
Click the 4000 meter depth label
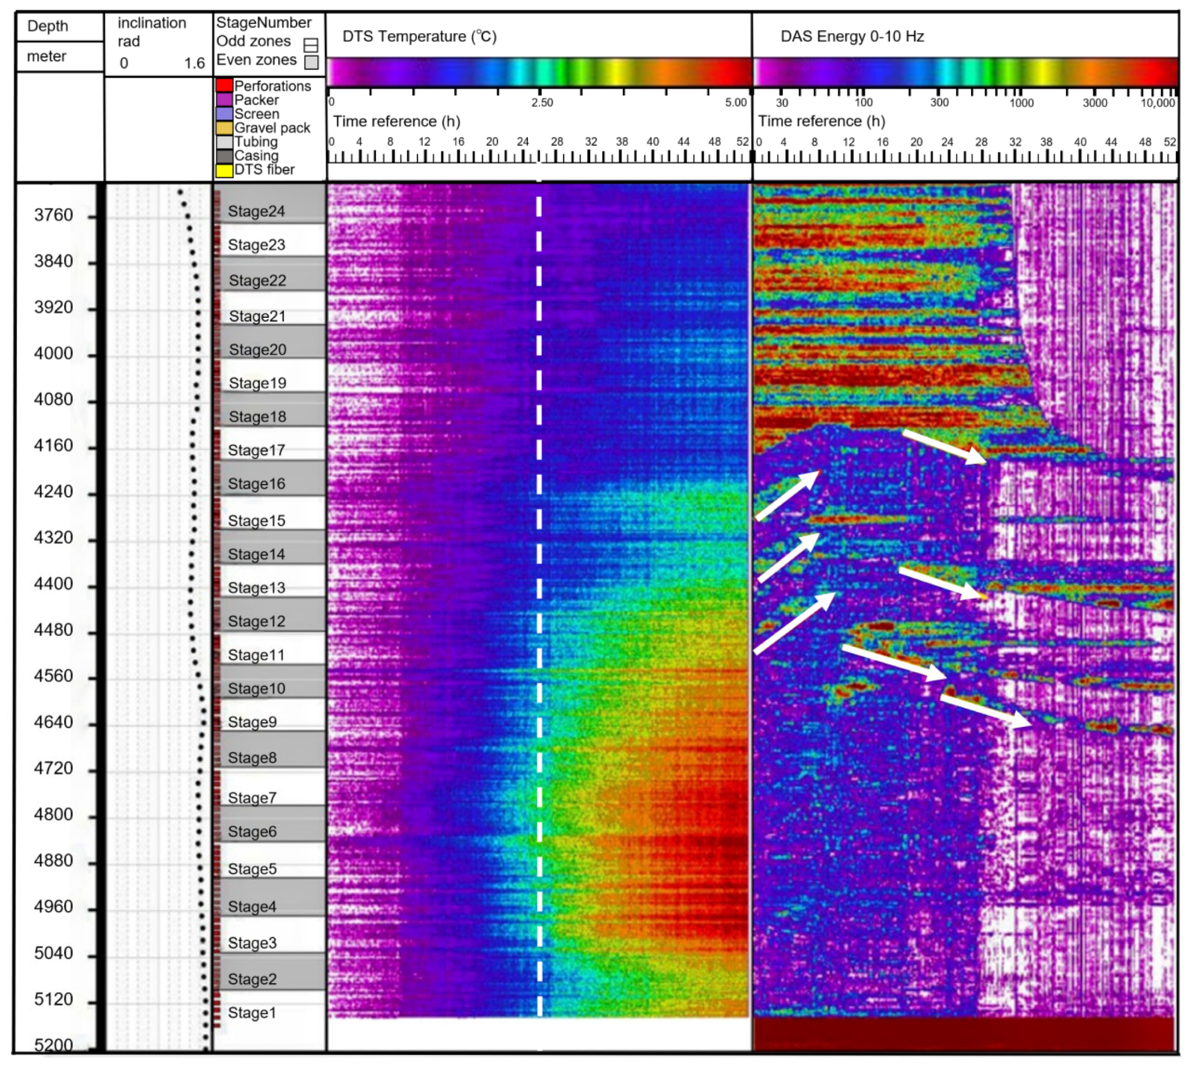click(x=54, y=354)
